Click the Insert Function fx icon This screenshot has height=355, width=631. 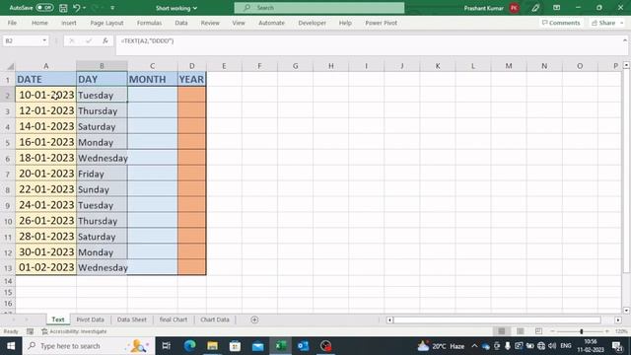(105, 40)
